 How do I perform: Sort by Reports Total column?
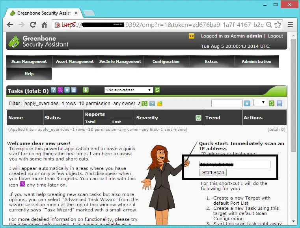90,122
